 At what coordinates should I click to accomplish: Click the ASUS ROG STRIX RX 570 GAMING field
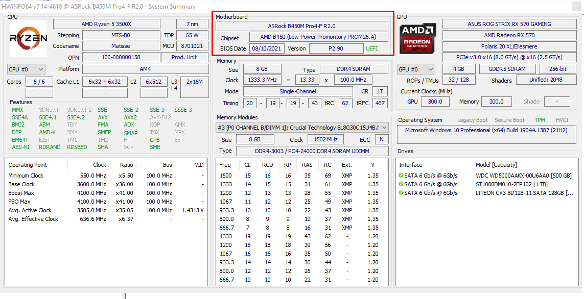509,24
